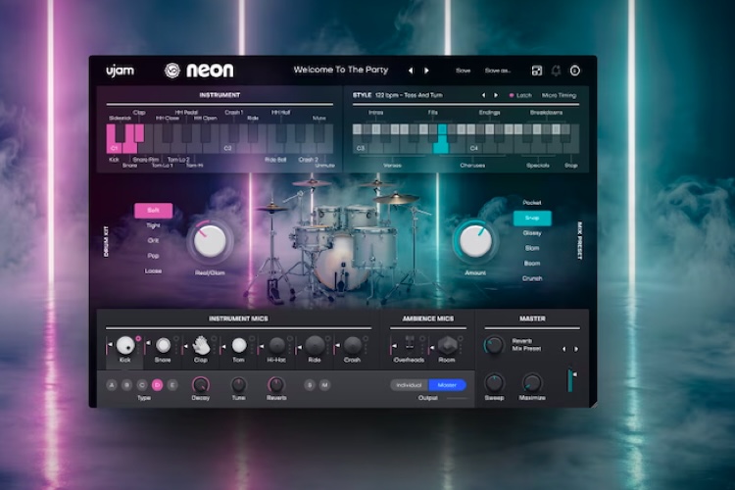Select the Snap mix preset

pos(532,218)
